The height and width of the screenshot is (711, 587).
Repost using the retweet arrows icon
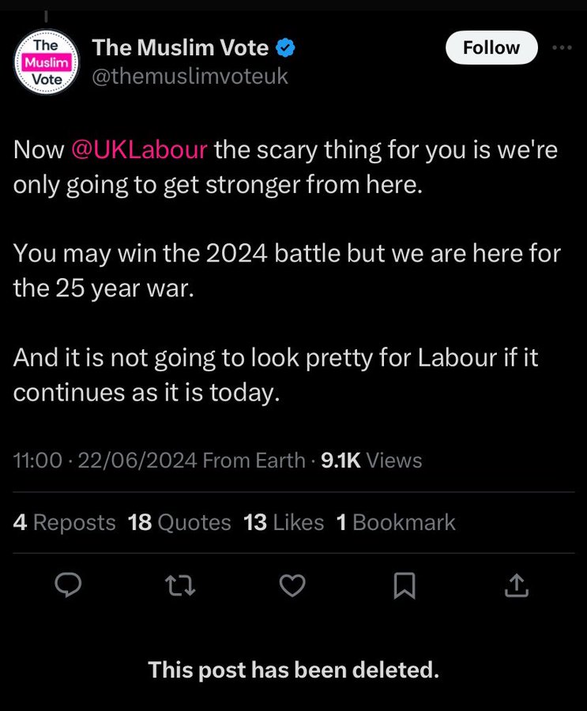coord(180,585)
